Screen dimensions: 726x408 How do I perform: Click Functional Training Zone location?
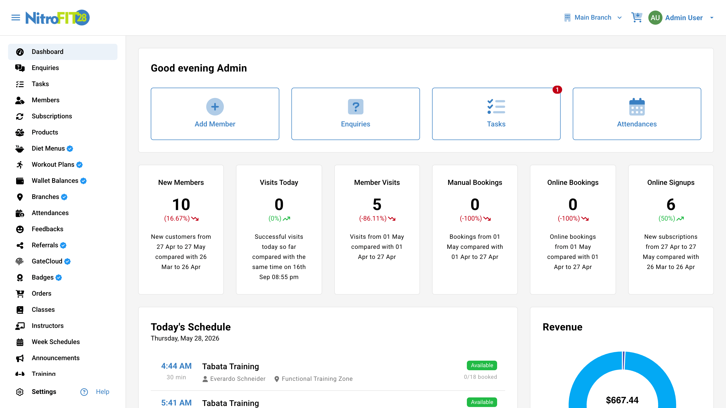tap(317, 379)
